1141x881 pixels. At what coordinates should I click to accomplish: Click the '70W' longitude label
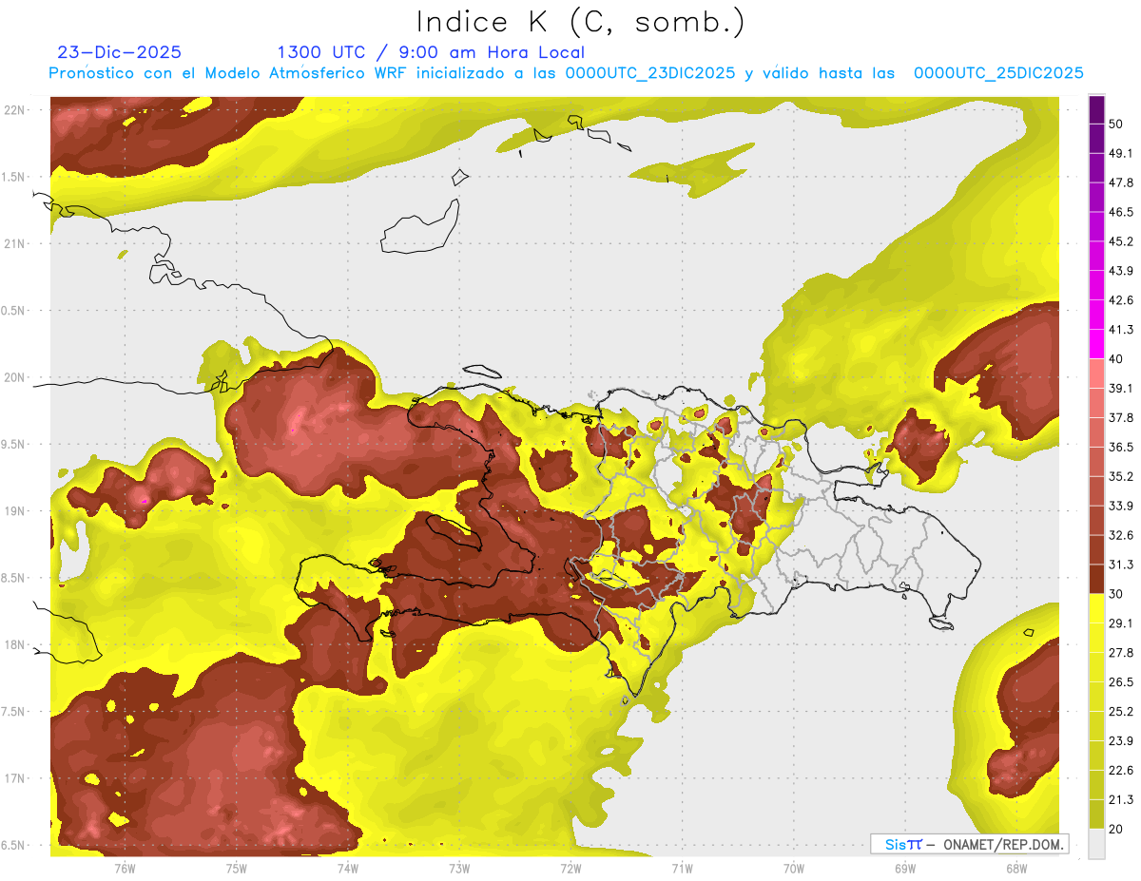pos(794,869)
